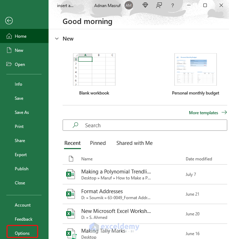This screenshot has height=239, width=229.
Task: Click the diamond premium icon in title bar
Action: tap(145, 5)
